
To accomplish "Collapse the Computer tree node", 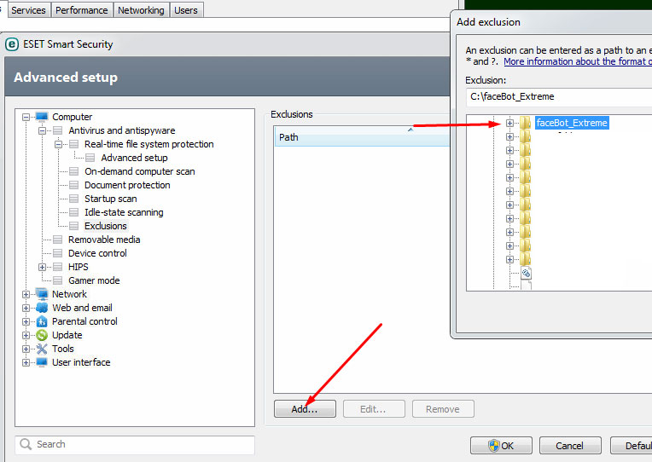I will pos(26,117).
